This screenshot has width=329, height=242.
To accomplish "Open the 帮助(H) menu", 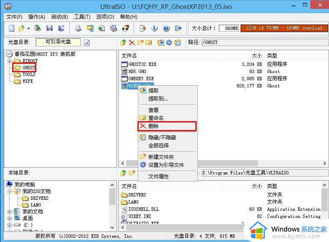I will 129,17.
